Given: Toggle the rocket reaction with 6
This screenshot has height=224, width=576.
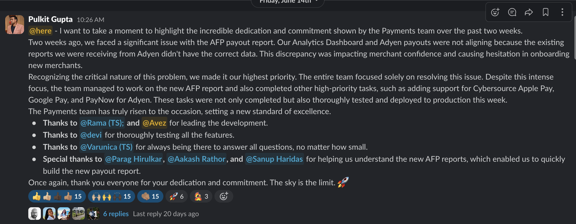Looking at the screenshot, I should [176, 196].
